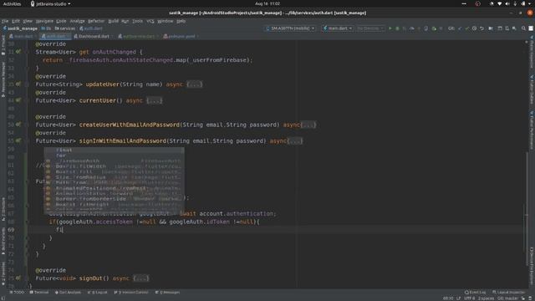
Task: Select 'final' in autocomplete popup
Action: point(115,150)
